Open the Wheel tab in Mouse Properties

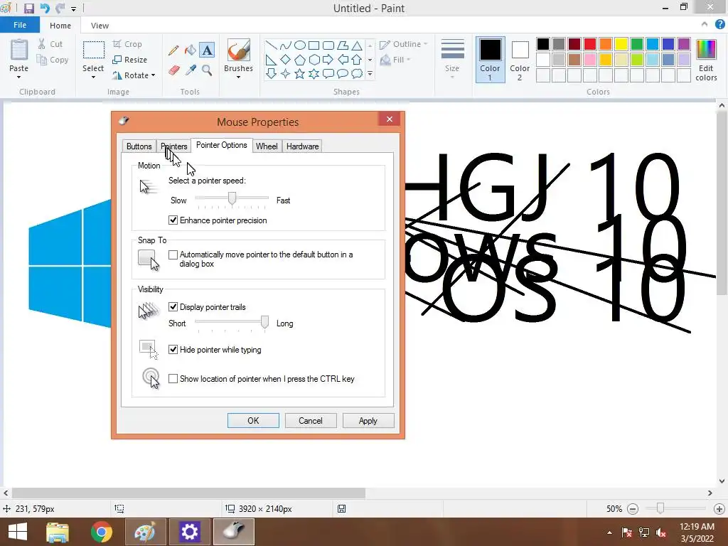(267, 146)
